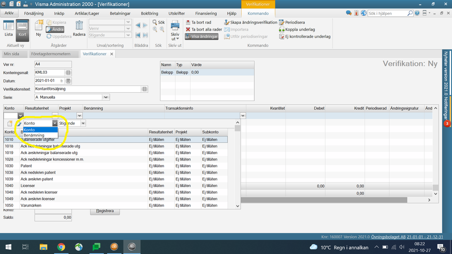Choose Benämning in the open sort list
Image resolution: width=452 pixels, height=254 pixels.
click(x=34, y=135)
